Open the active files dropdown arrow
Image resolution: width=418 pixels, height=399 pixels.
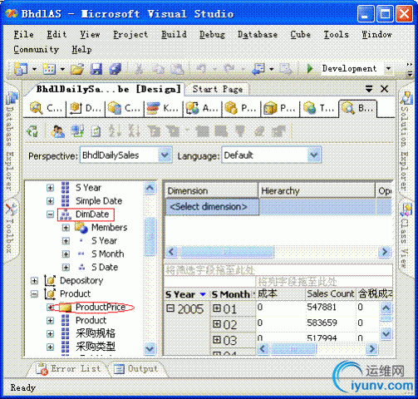pyautogui.click(x=369, y=89)
